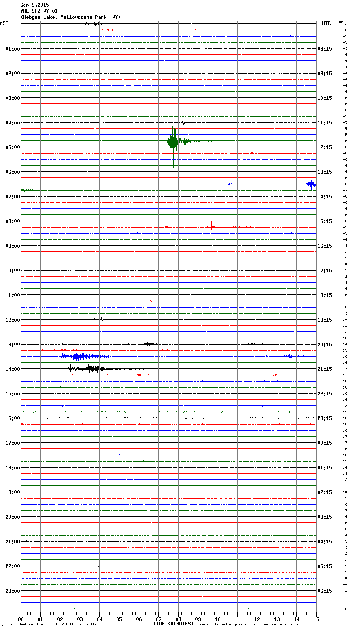Click the '08:00' MST hour label
Screen dimensions: 349x630
(x=13, y=221)
